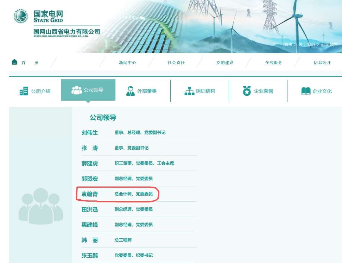Click the 国网山西省电力有限公司 company title
This screenshot has height=263, width=342.
67,32
